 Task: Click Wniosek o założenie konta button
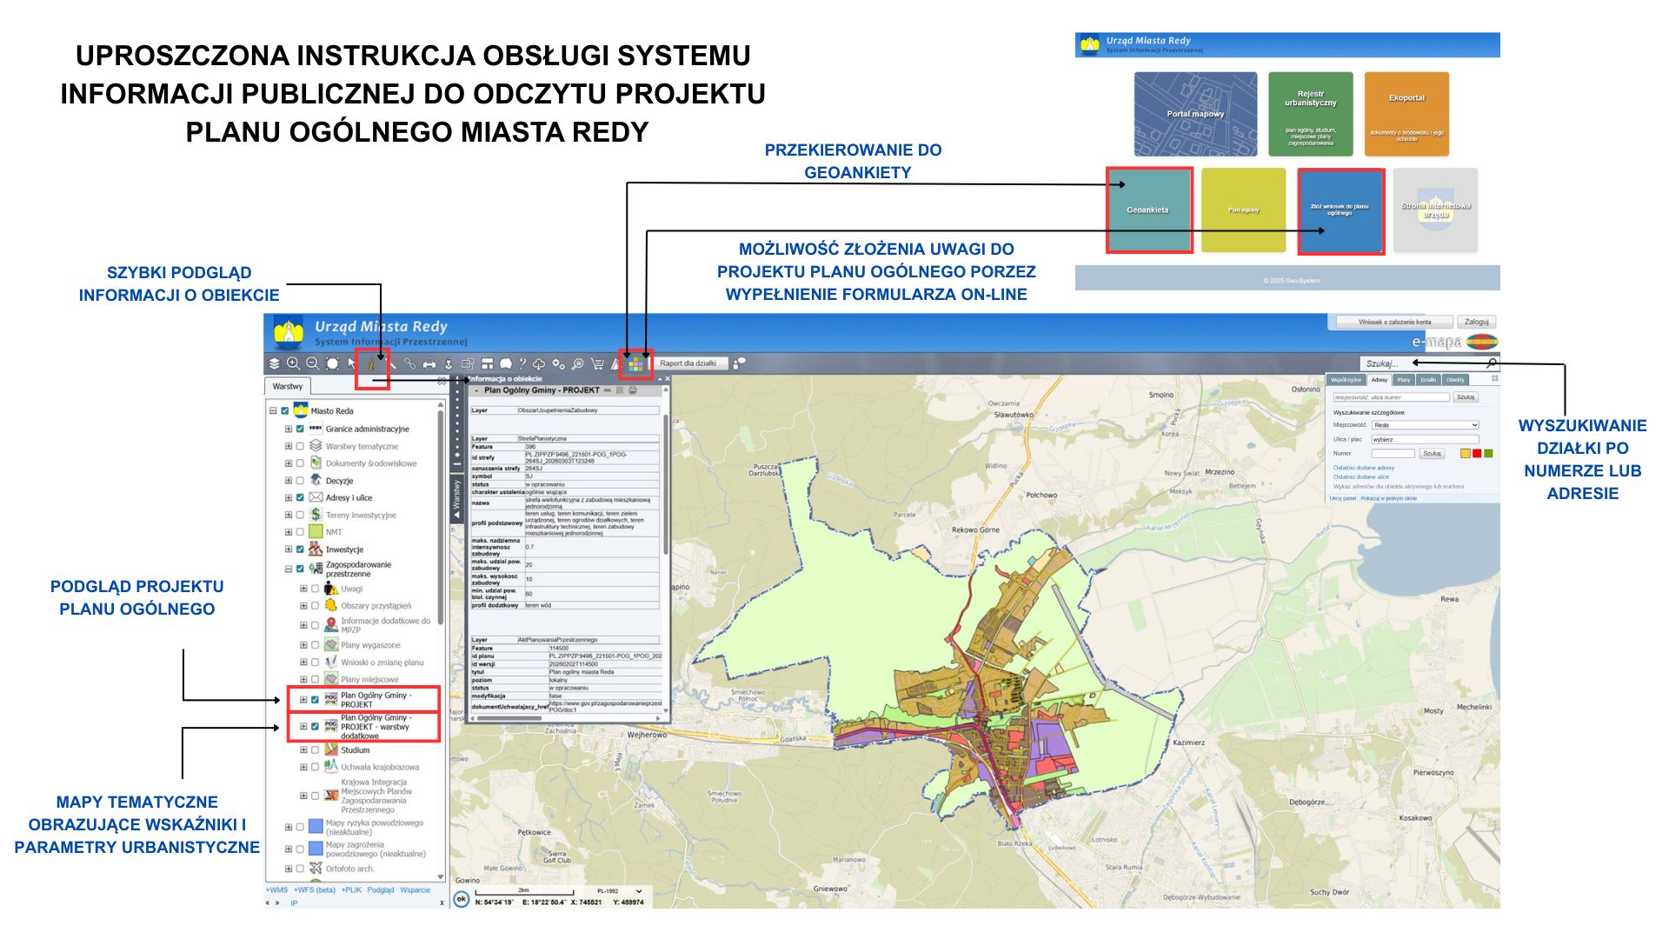1394,322
